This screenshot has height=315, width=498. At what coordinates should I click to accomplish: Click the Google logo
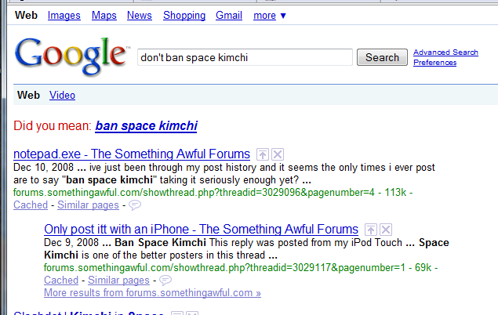tap(72, 56)
